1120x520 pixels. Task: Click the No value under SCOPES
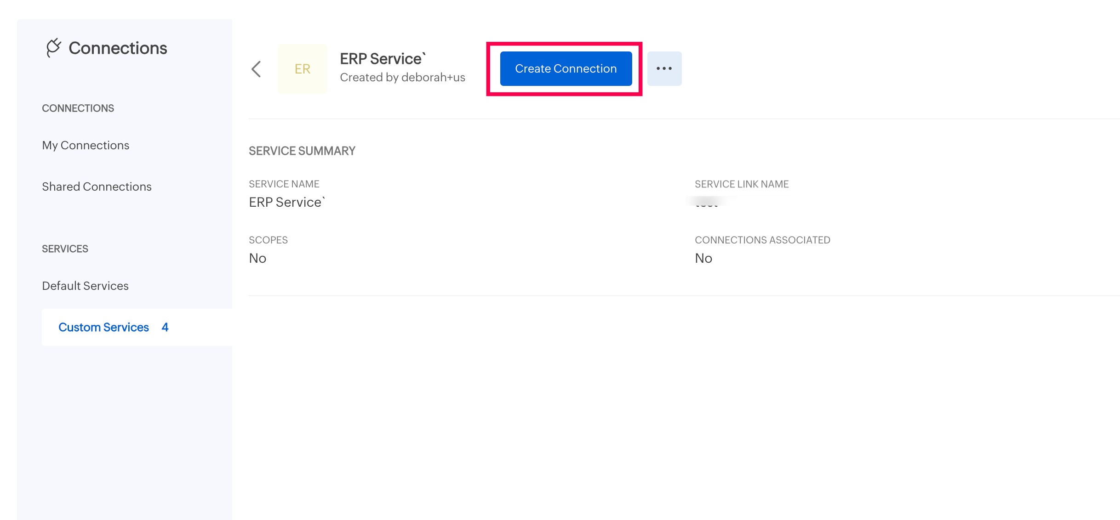[257, 258]
